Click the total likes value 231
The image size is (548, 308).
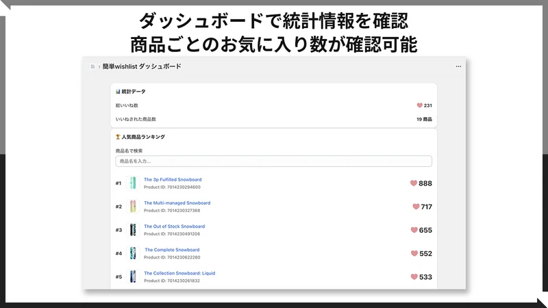[427, 105]
